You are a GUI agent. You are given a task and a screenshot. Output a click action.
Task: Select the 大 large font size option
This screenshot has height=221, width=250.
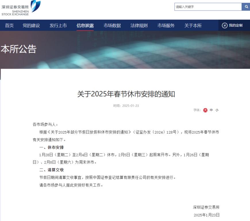(x=205, y=110)
